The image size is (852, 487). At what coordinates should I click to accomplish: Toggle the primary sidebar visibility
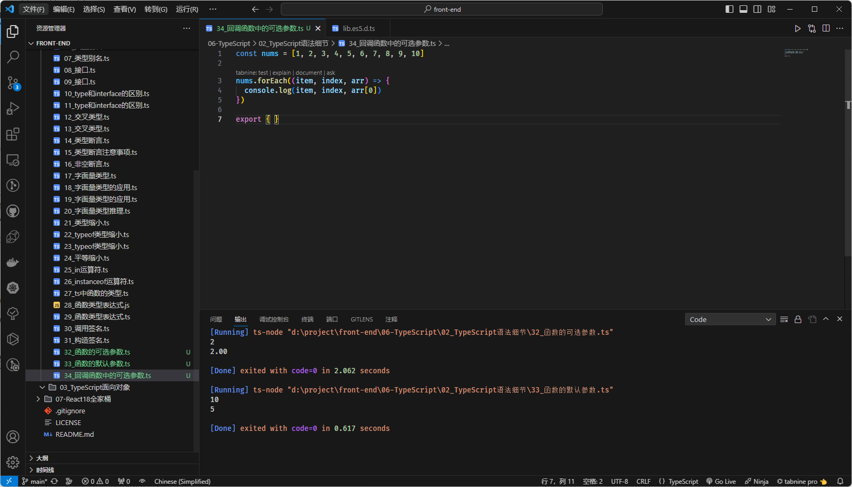pos(729,9)
